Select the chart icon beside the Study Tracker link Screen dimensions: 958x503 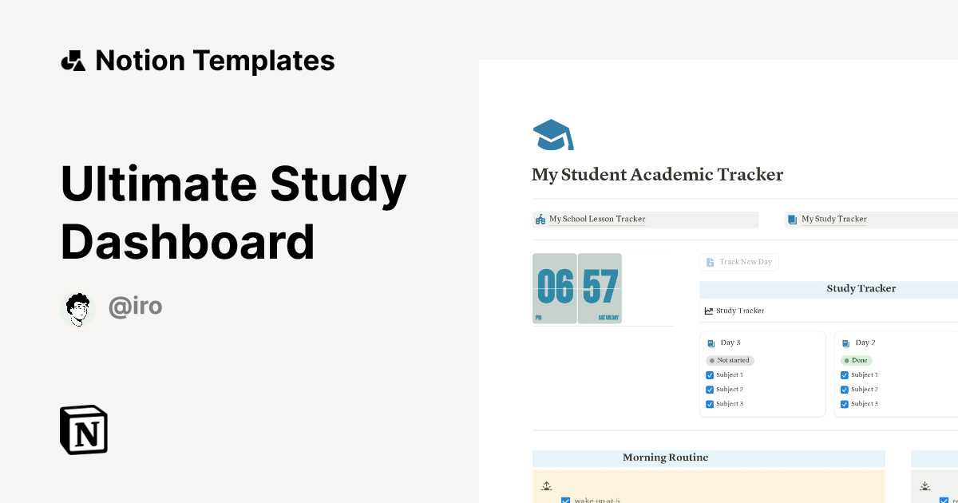click(x=707, y=311)
